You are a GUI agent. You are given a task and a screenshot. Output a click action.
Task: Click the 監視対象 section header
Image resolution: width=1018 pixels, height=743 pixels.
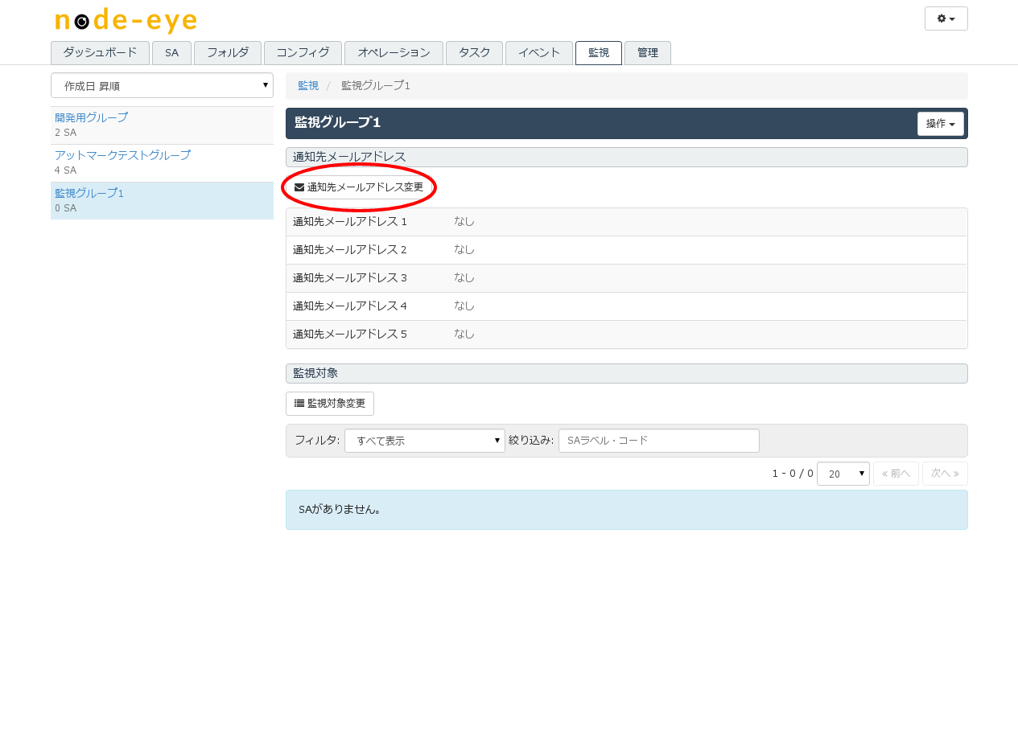(x=626, y=374)
